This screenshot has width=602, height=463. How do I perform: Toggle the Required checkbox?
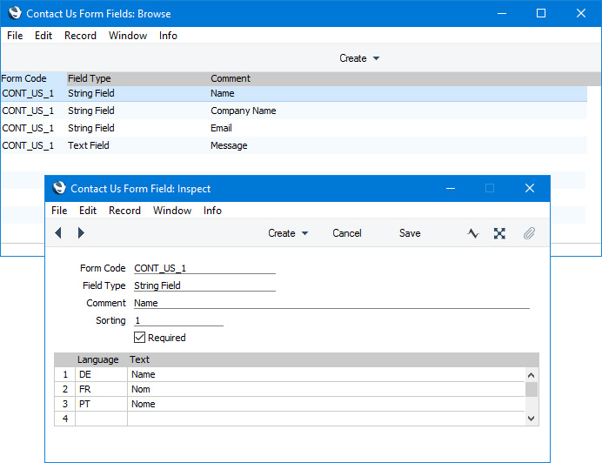(x=139, y=338)
